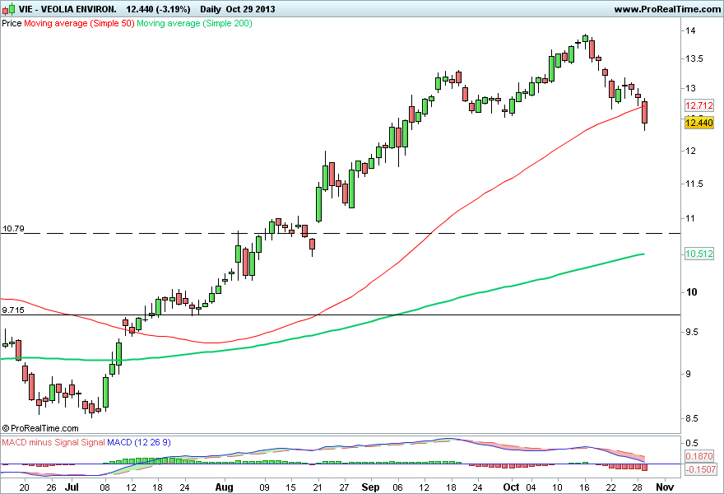Click the bold 10 price axis label

pos(691,292)
